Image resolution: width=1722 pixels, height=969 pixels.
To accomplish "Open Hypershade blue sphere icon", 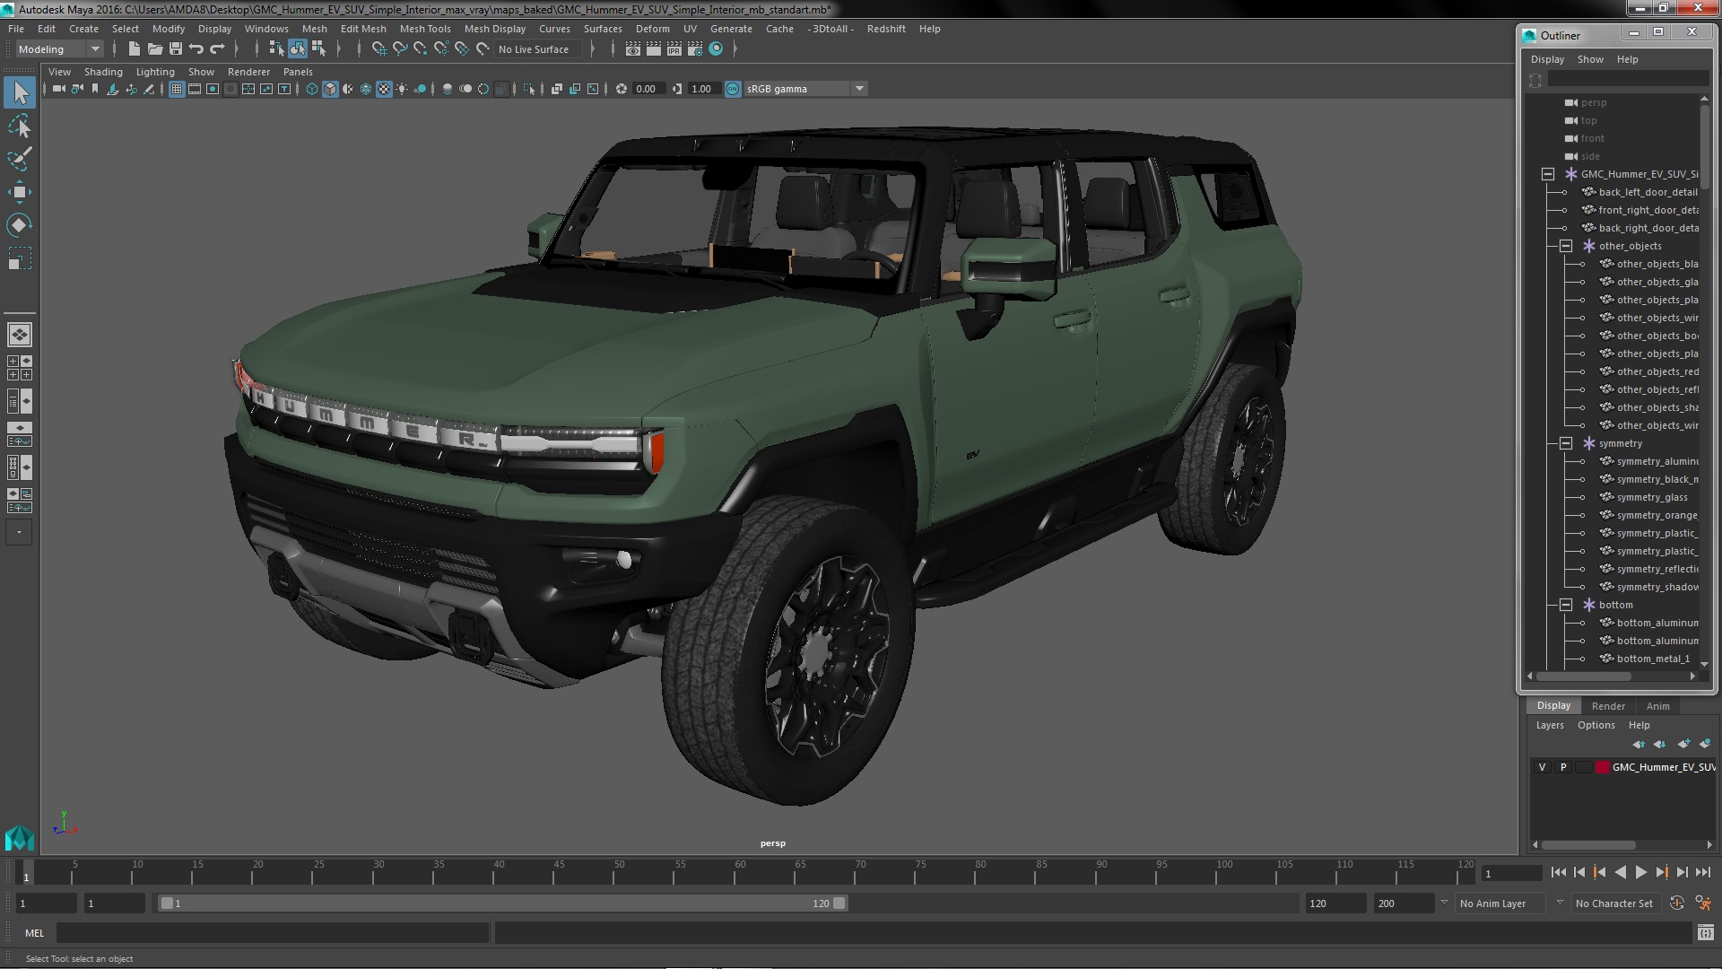I will coord(716,49).
